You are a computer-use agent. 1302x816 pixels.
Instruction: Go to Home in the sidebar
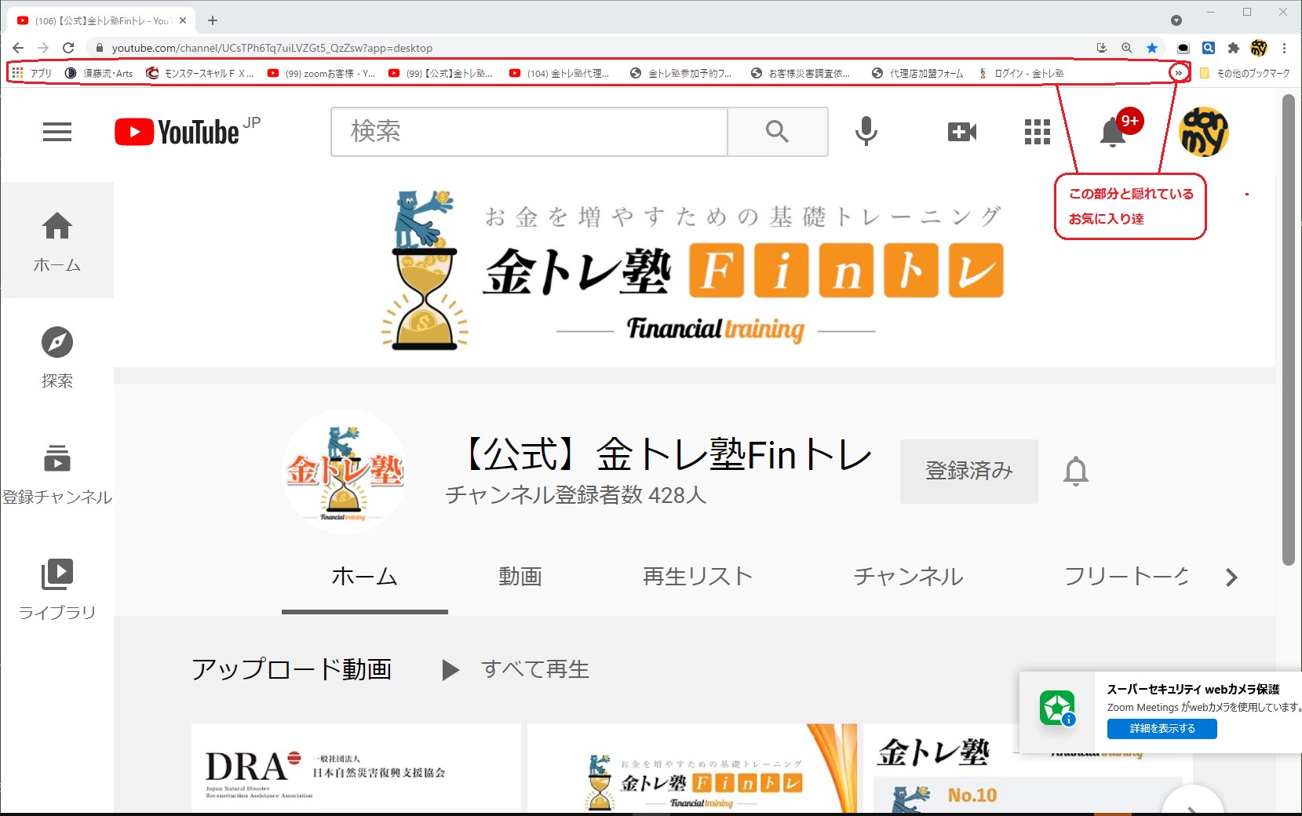click(x=57, y=242)
